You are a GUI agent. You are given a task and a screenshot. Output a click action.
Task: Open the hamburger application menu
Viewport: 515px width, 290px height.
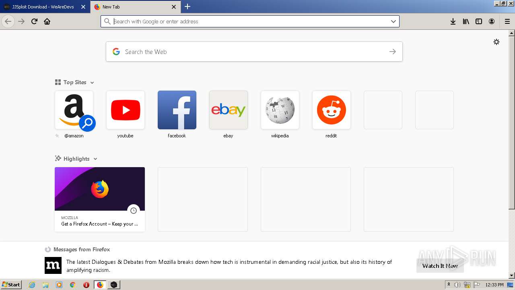tap(507, 21)
